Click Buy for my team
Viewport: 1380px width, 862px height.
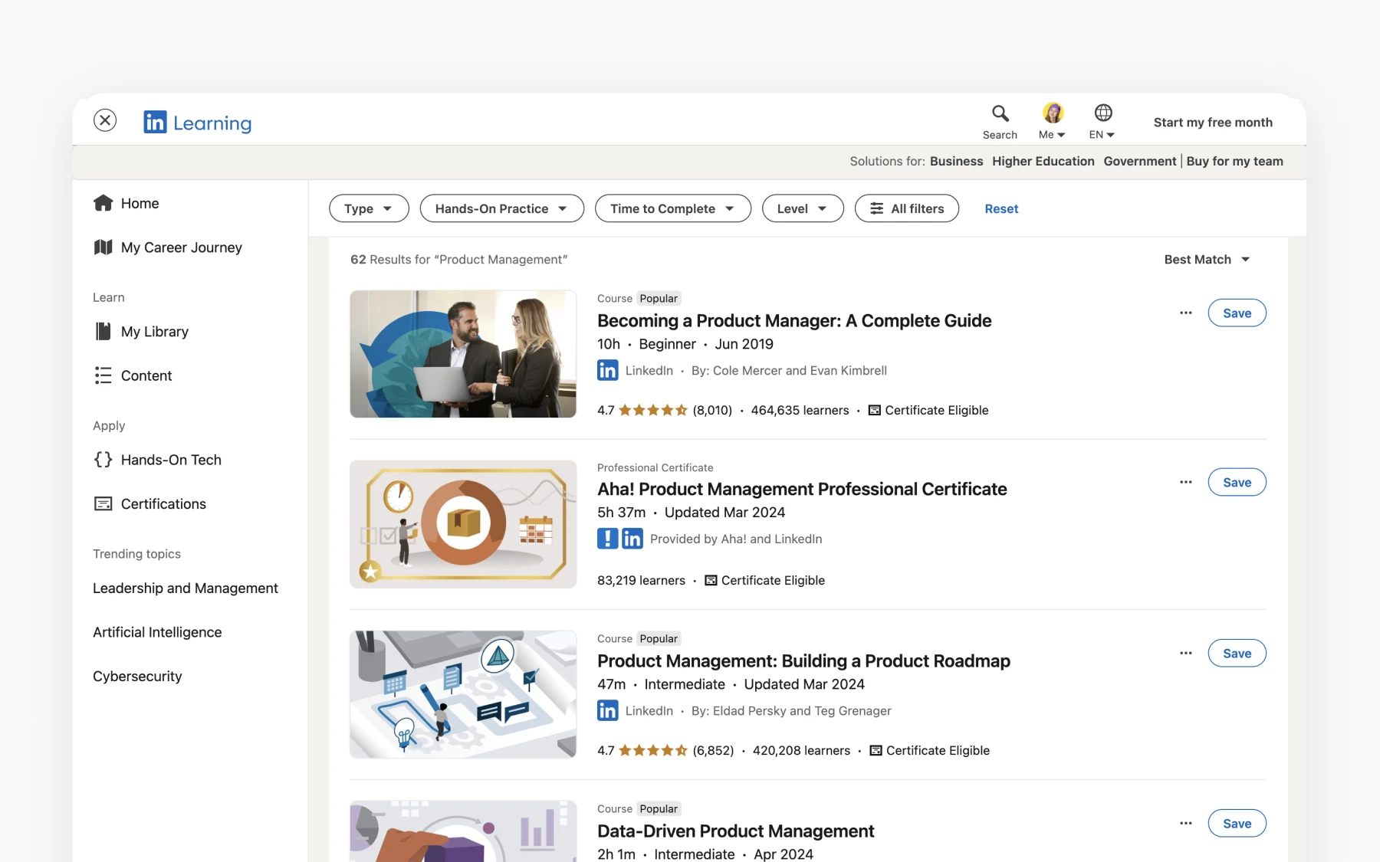1234,161
